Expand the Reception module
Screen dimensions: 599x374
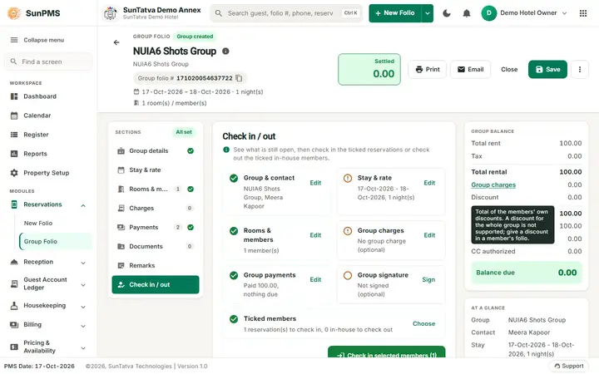coord(83,263)
